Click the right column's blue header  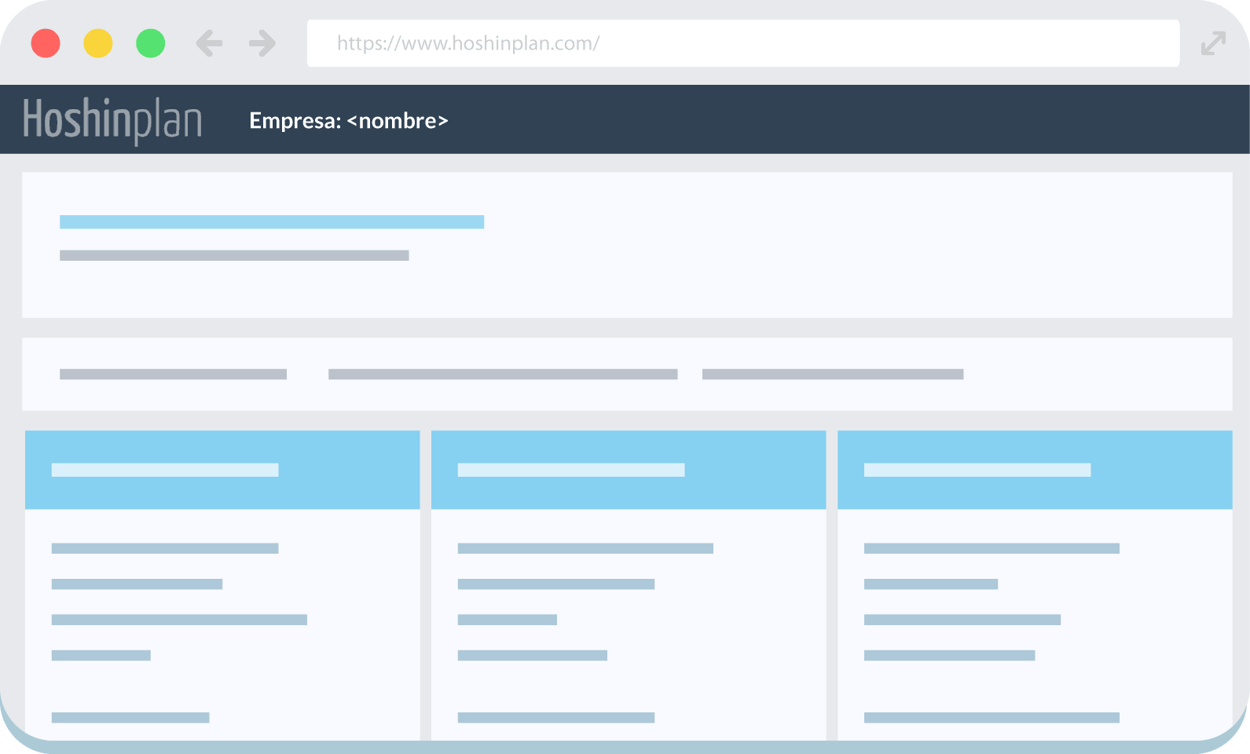point(1035,470)
